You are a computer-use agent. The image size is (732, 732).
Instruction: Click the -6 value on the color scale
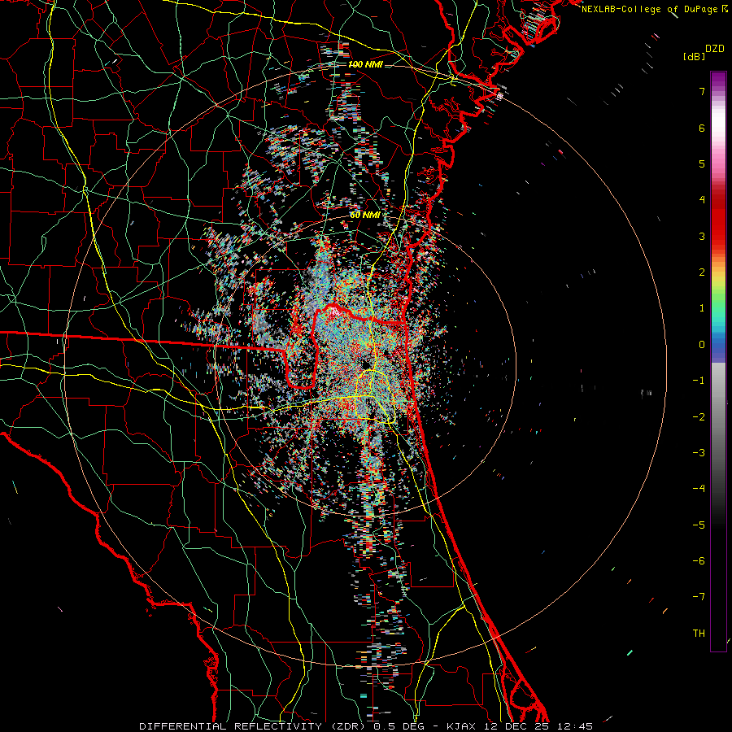699,561
